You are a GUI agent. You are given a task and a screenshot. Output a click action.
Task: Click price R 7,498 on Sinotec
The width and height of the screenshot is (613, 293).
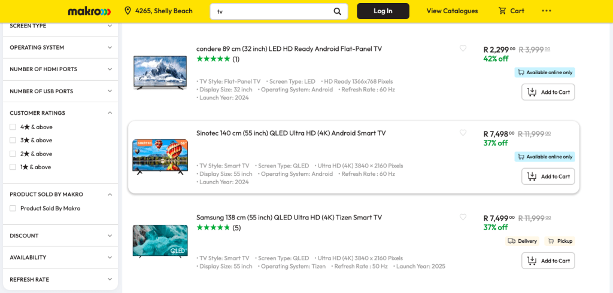click(499, 134)
